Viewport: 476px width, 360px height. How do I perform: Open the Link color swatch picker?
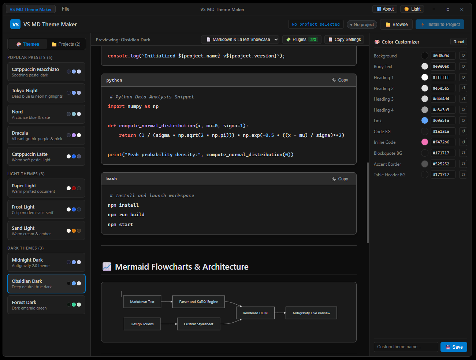tap(425, 120)
